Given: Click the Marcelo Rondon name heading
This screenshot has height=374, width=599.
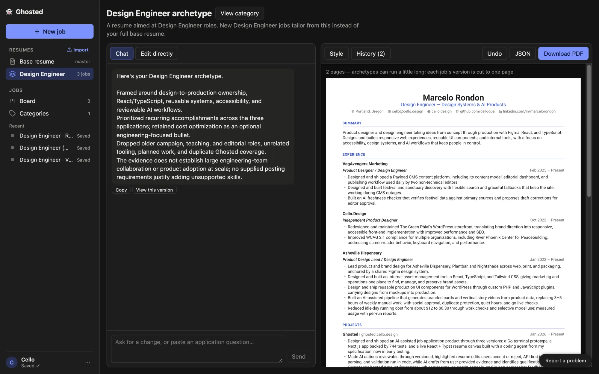Looking at the screenshot, I should (453, 98).
